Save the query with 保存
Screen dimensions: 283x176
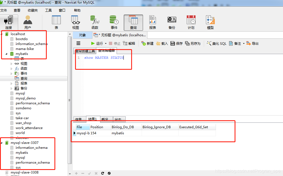click(177, 43)
